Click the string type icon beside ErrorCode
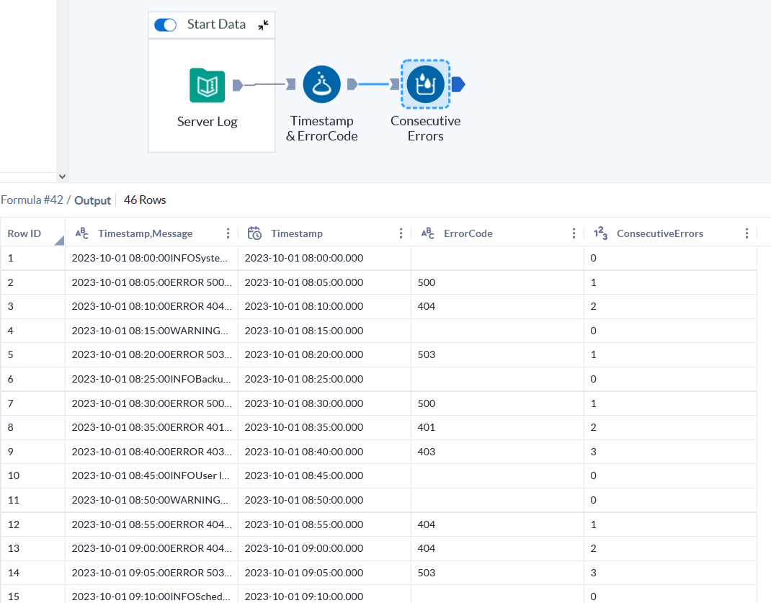771x603 pixels. (427, 233)
